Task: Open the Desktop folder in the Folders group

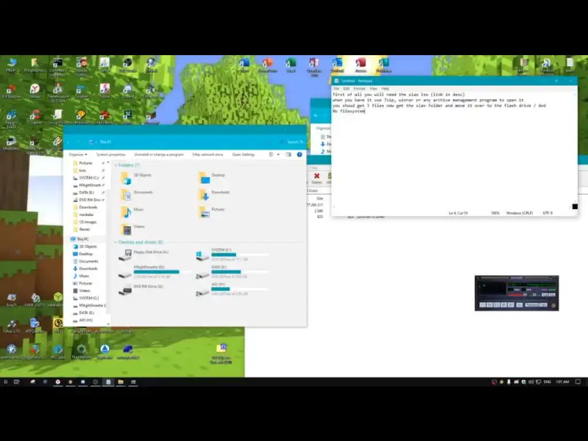Action: click(212, 178)
